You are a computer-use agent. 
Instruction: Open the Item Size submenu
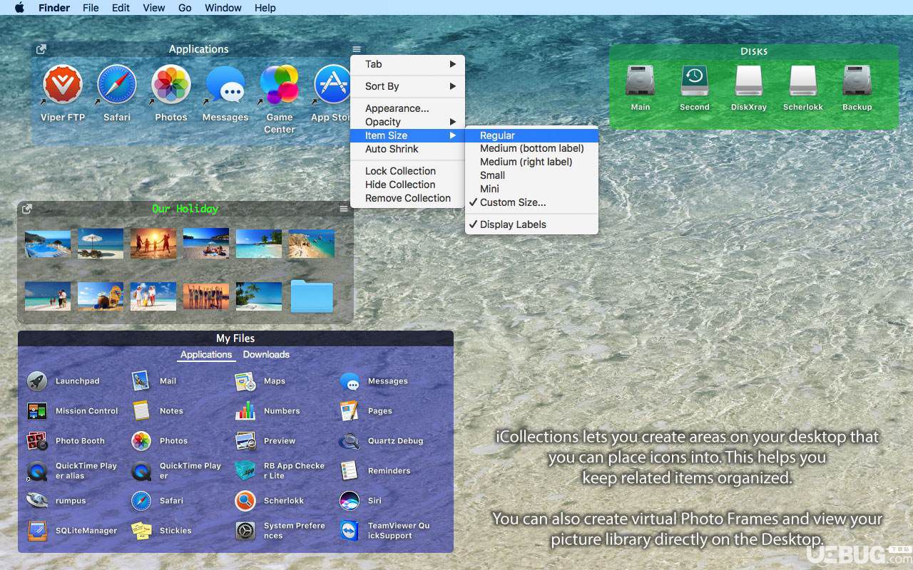(x=407, y=135)
